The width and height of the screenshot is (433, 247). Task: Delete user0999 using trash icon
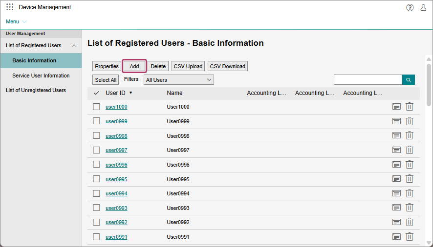(410, 121)
